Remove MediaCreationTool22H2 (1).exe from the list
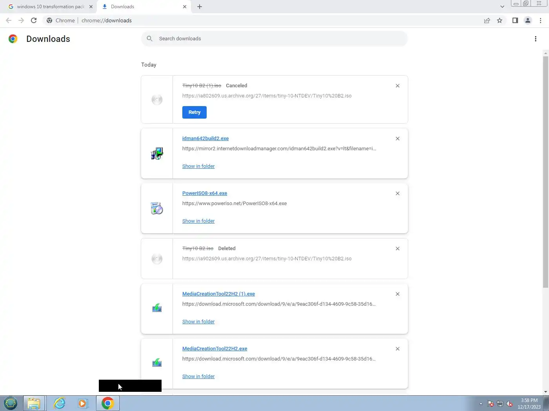 coord(398,294)
